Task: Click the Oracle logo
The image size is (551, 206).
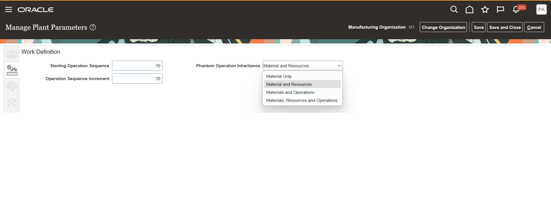Action: click(36, 10)
